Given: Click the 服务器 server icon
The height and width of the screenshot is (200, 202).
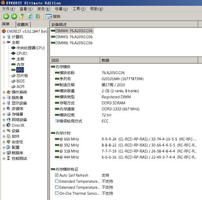Looking at the screenshot, I should (8, 98).
